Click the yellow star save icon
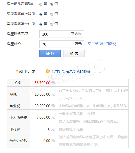 coord(48,71)
